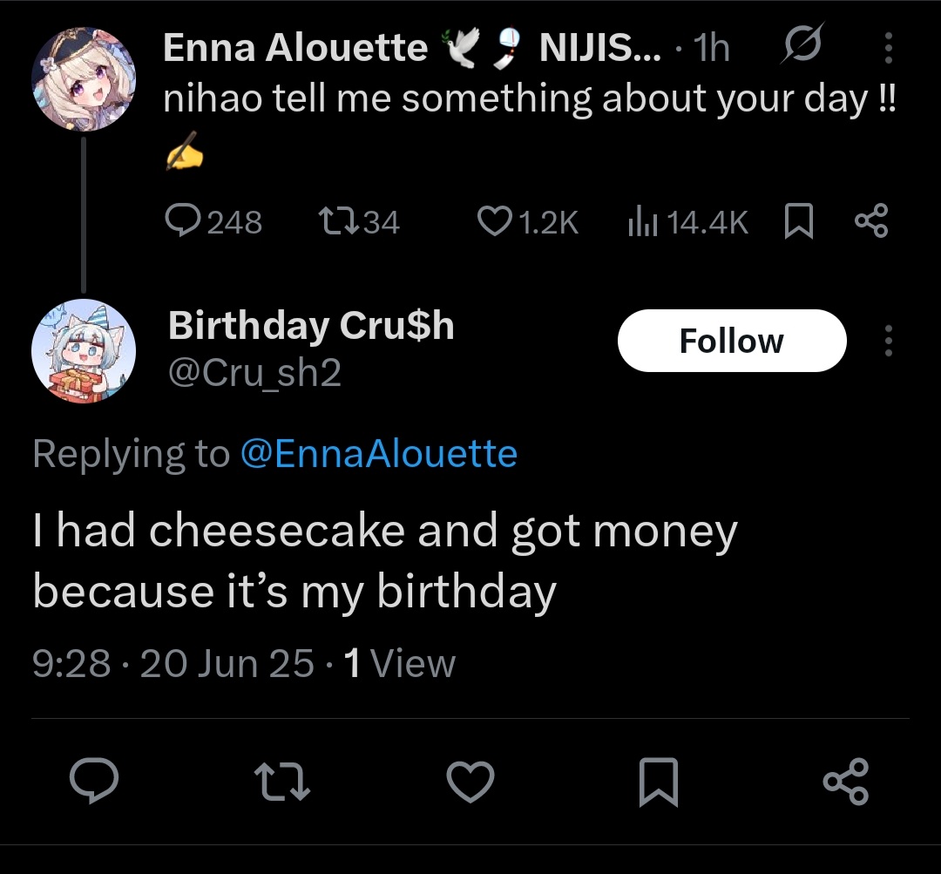The height and width of the screenshot is (874, 941).
Task: Follow Birthday Cru$h
Action: [x=732, y=341]
